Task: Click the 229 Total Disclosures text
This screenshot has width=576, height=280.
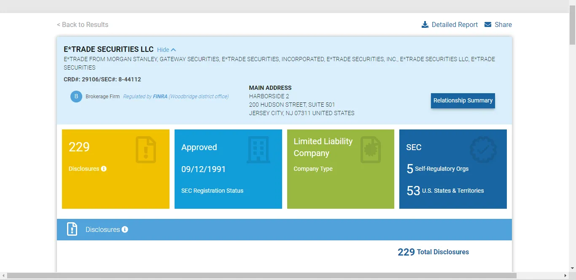Action: tap(433, 252)
